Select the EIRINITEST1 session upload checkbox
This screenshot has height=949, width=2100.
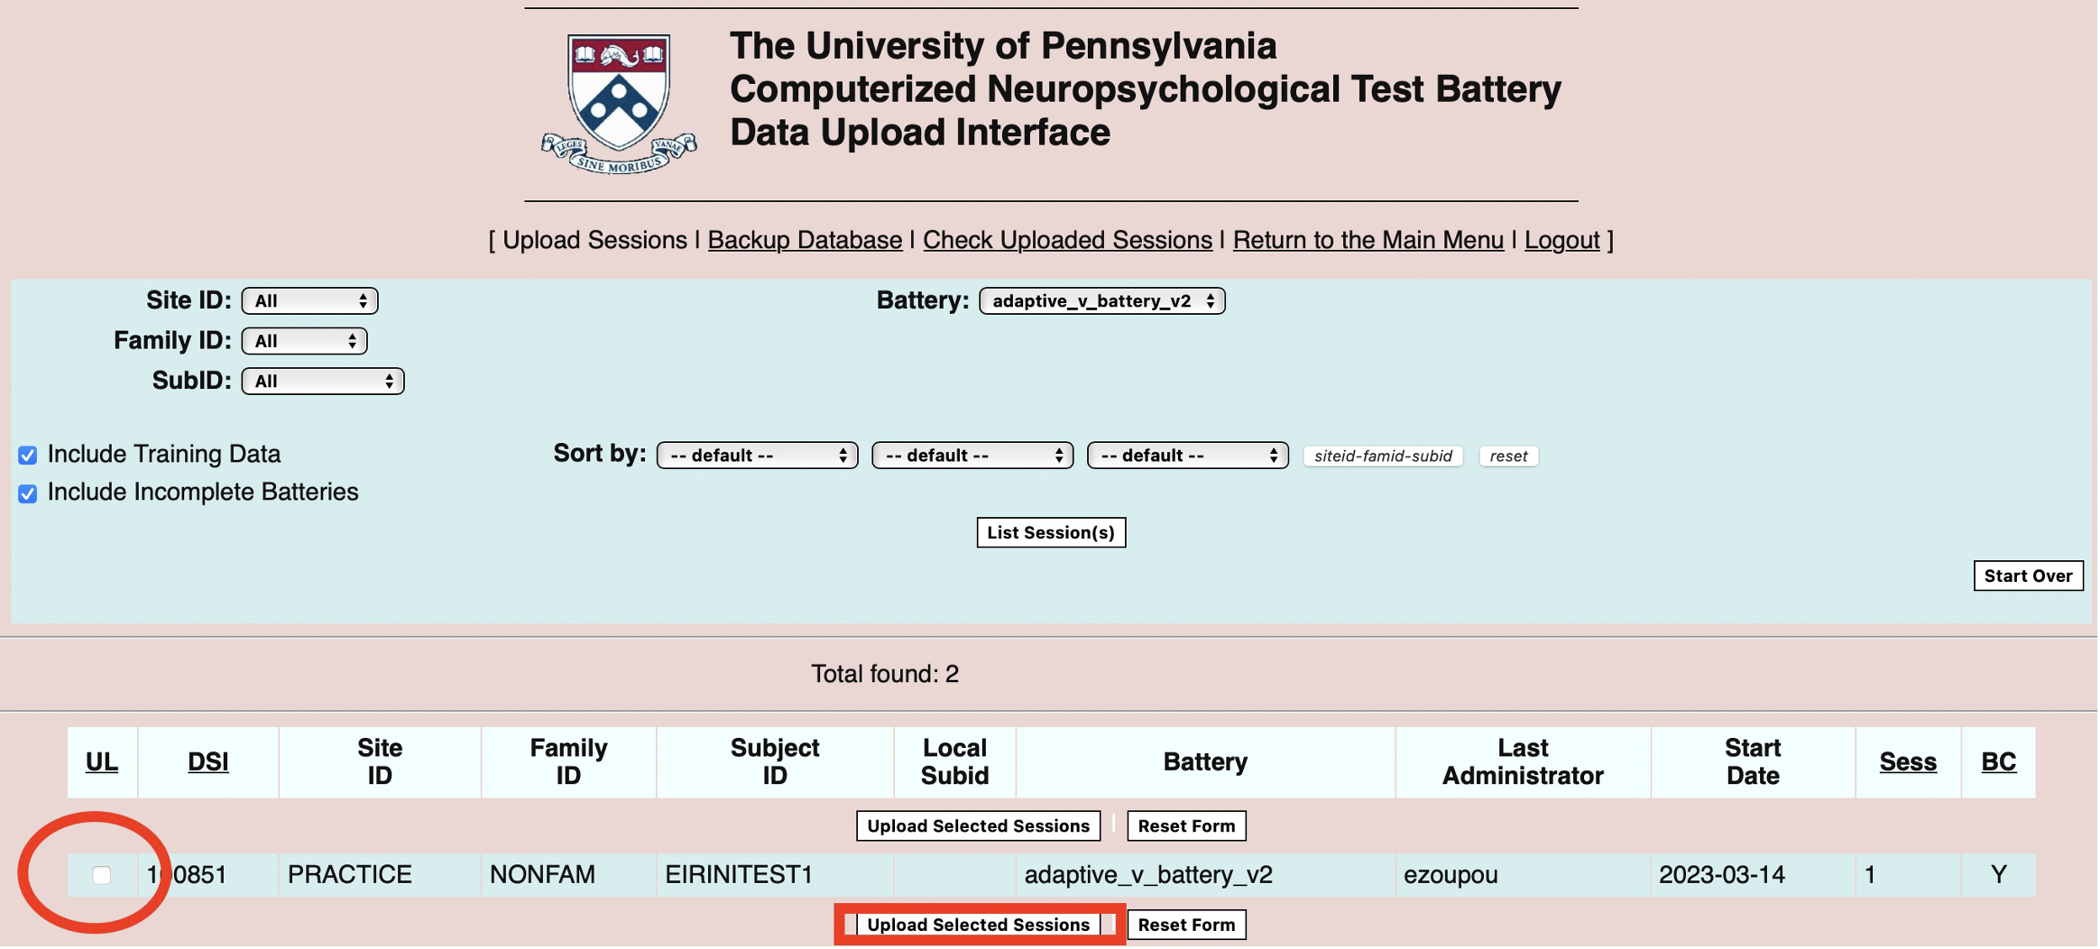point(102,875)
